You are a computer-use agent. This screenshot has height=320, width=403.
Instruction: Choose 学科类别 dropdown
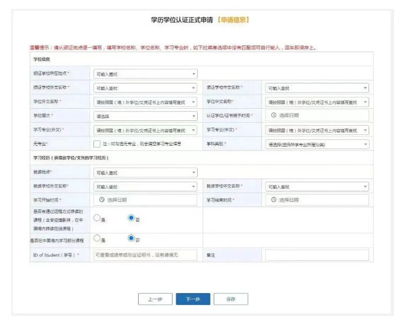click(x=317, y=145)
